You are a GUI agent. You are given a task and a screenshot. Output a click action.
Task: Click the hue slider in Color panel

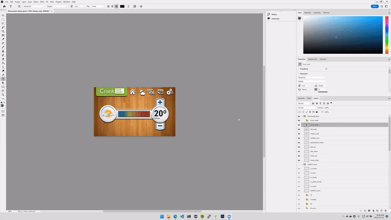[387, 35]
